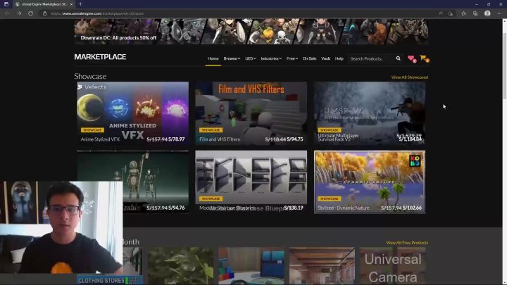Viewport: 507px width, 285px height.
Task: Open the On Sale page
Action: point(309,58)
